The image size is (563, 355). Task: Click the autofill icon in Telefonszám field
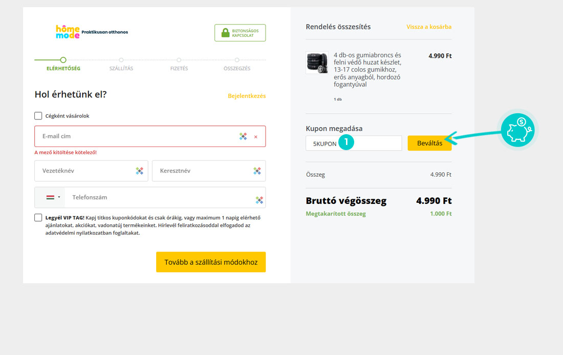tap(259, 200)
